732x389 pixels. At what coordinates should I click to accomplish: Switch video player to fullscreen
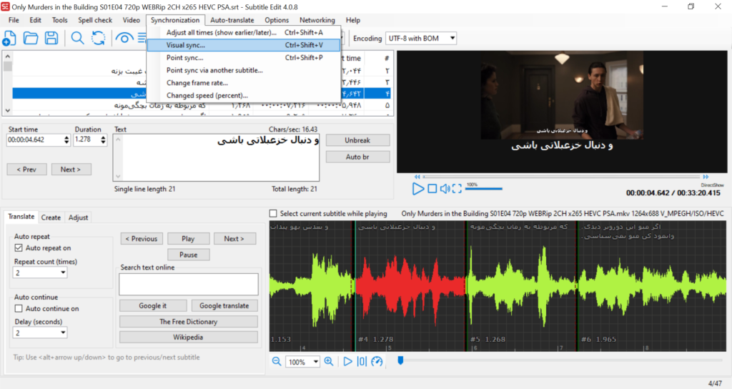(457, 189)
